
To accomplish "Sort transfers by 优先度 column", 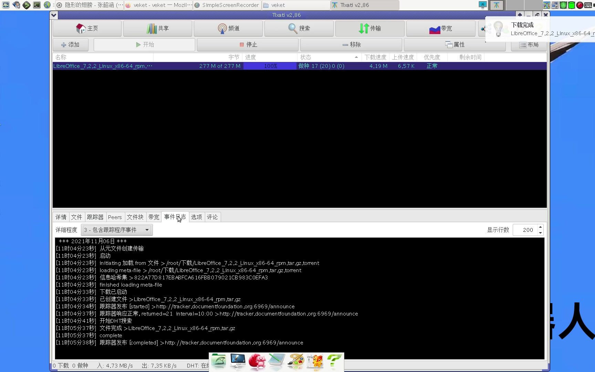I will (x=432, y=57).
